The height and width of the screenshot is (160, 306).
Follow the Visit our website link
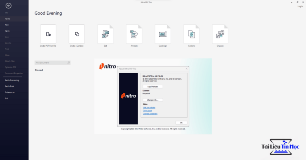[149, 107]
